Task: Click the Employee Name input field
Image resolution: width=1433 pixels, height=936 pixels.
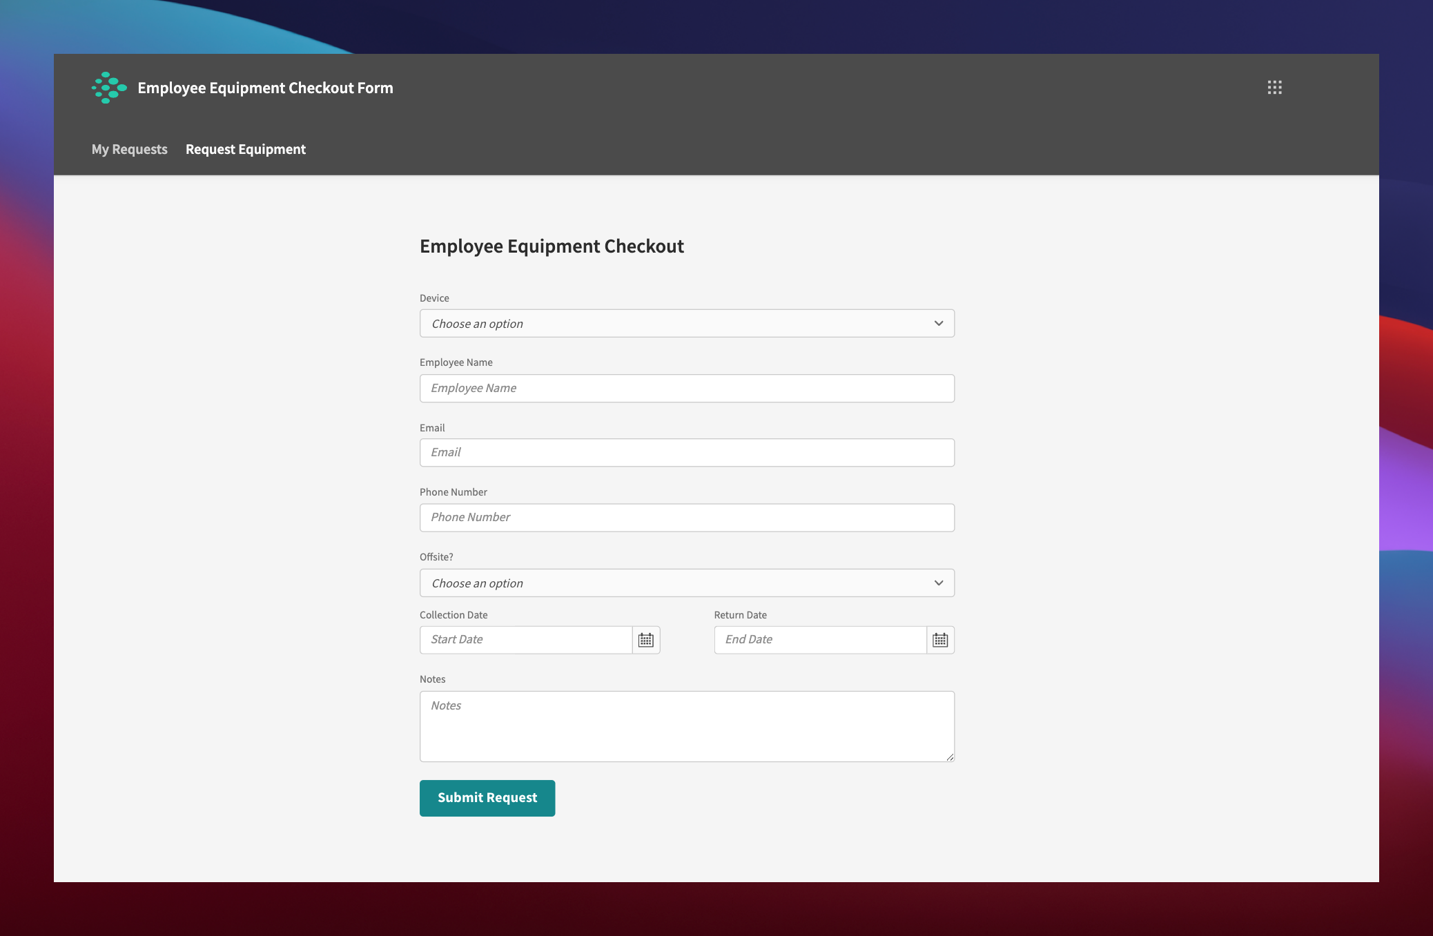Action: point(688,387)
